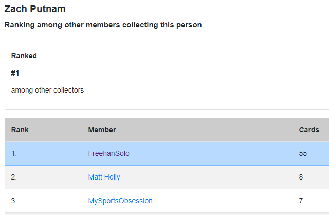Click the Cards column header
329x215 pixels.
coord(311,130)
